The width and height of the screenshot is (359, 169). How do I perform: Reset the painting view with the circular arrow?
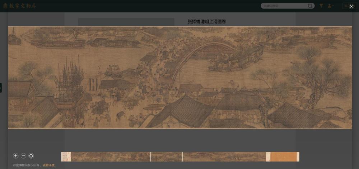pyautogui.click(x=31, y=156)
